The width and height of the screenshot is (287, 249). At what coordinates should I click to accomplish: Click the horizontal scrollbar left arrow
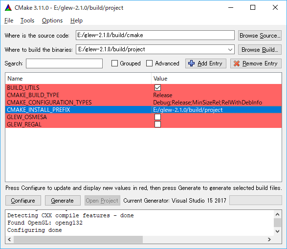(9, 239)
